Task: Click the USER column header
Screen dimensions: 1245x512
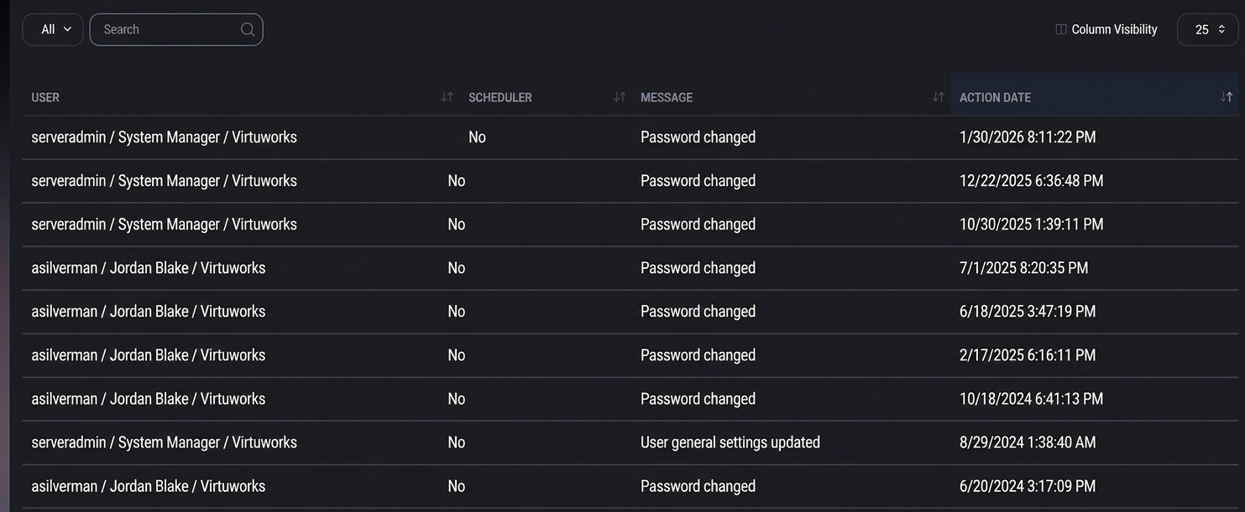Action: [x=45, y=96]
